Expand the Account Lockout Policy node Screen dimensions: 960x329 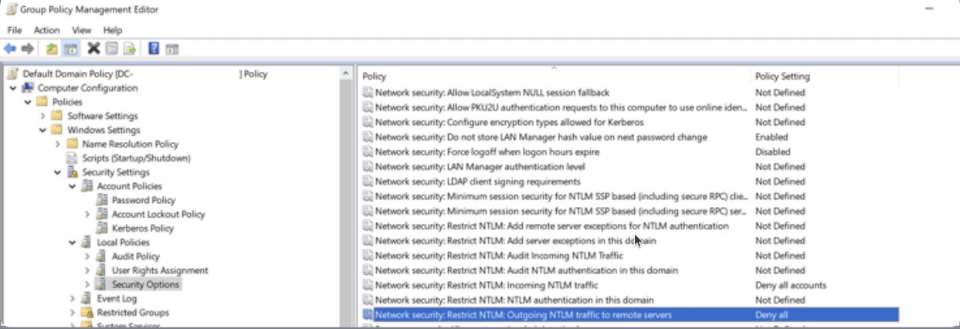(x=87, y=214)
